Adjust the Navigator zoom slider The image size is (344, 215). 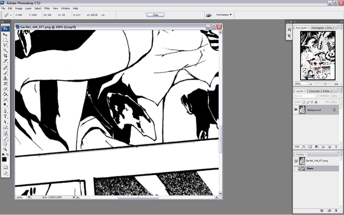(x=325, y=84)
